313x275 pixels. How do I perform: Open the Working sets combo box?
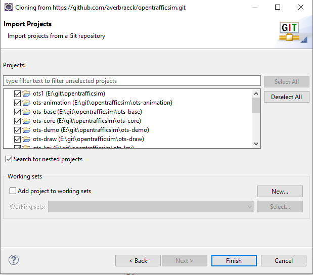[151, 207]
